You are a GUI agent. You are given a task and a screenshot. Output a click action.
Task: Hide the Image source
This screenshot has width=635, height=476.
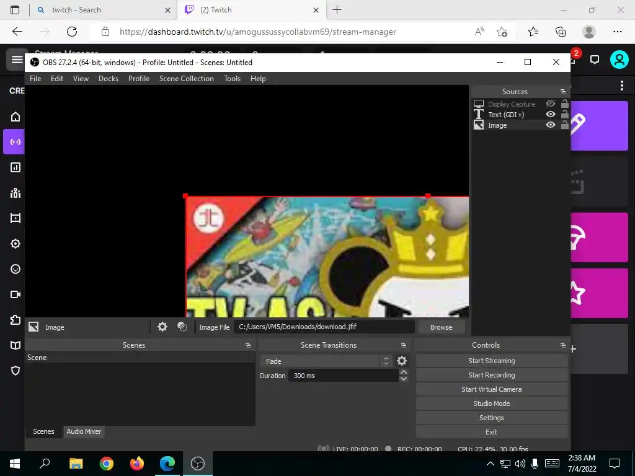click(551, 125)
